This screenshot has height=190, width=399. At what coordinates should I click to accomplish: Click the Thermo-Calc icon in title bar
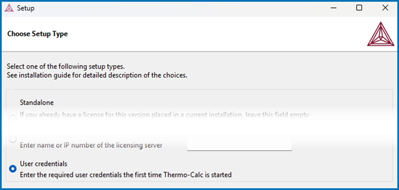coord(9,8)
